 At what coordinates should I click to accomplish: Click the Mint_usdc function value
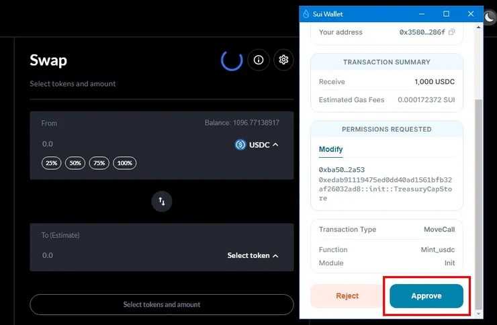click(x=438, y=250)
